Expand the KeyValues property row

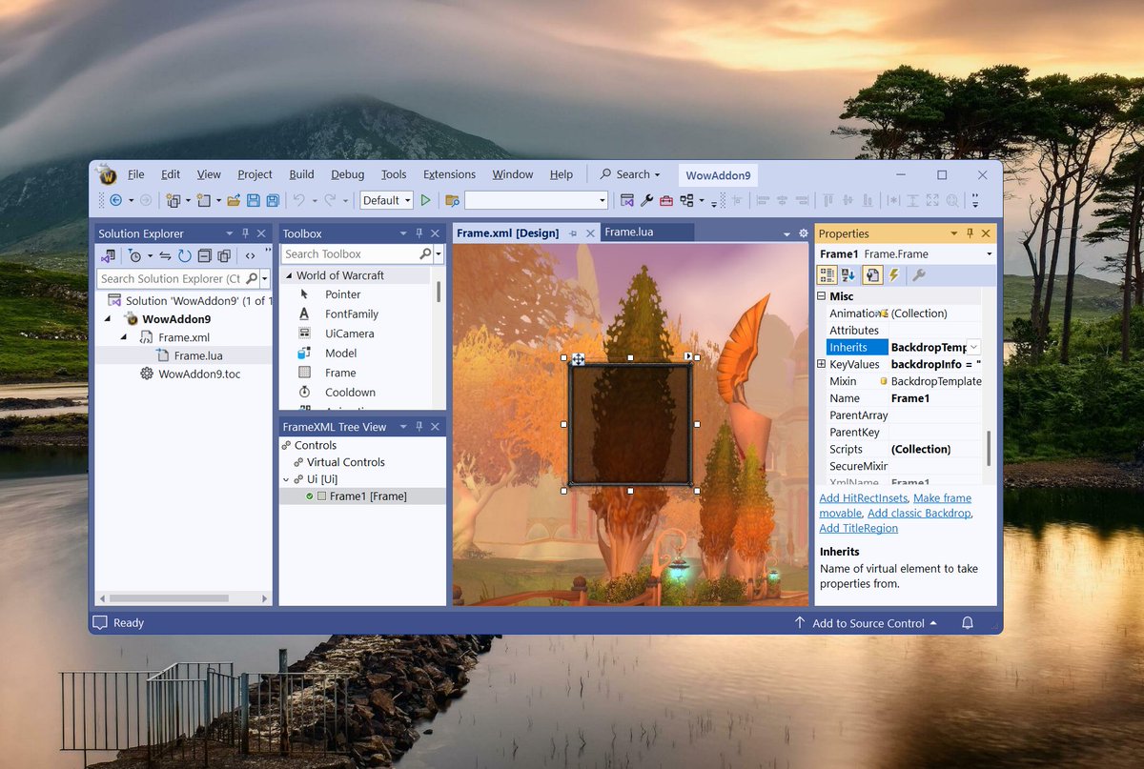[821, 364]
